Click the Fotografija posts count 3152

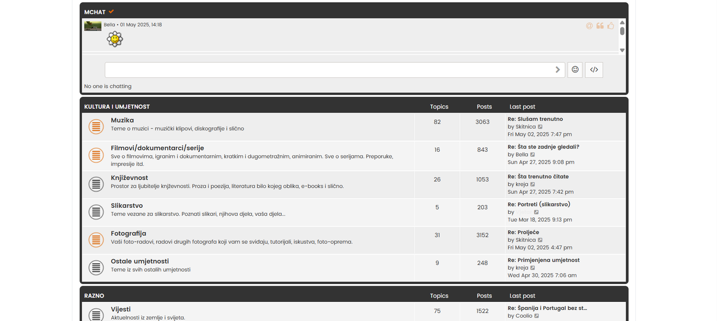pos(482,235)
